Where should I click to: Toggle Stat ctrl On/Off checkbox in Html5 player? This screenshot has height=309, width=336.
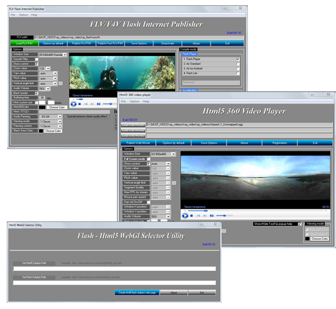point(148,202)
